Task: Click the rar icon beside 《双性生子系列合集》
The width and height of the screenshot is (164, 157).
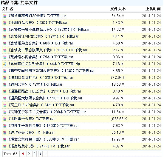Action: click(x=4, y=126)
